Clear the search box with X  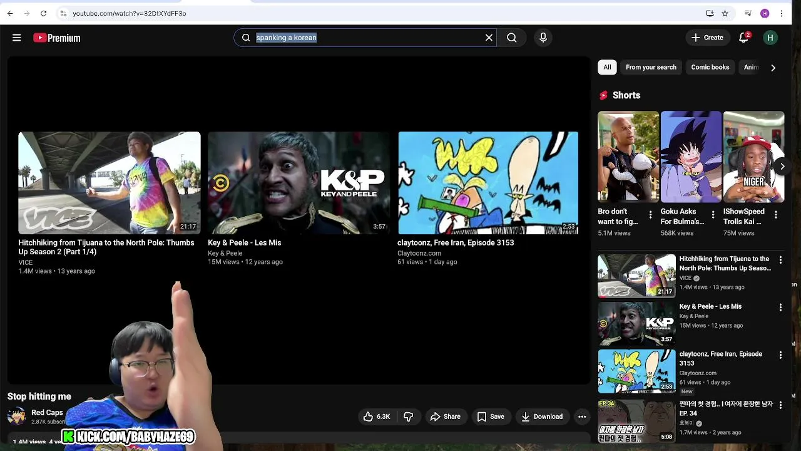489,38
